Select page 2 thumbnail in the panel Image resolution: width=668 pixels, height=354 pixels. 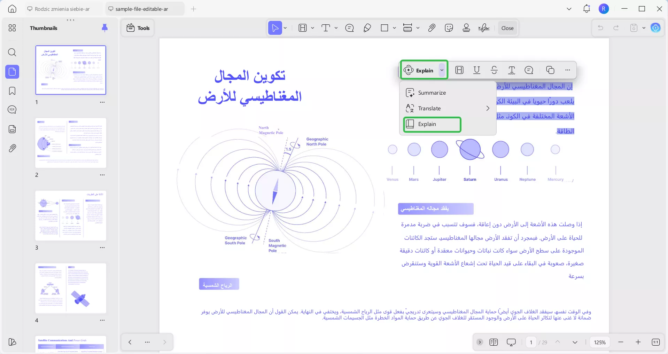[x=71, y=143]
